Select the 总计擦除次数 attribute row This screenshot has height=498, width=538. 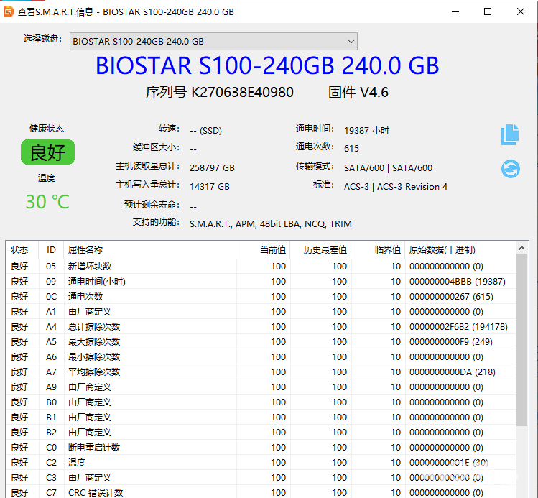pos(94,326)
